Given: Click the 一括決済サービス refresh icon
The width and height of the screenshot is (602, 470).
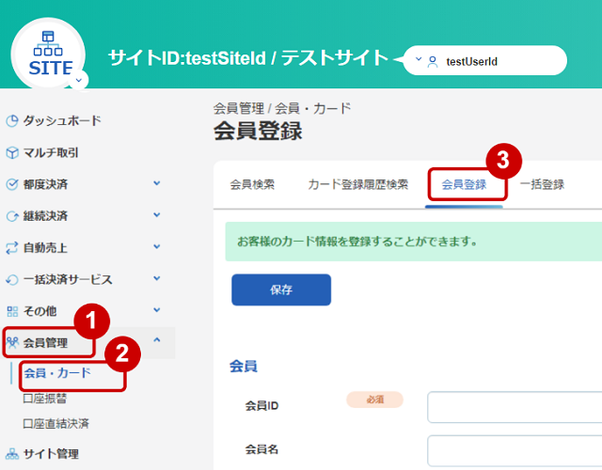Looking at the screenshot, I should 12,280.
